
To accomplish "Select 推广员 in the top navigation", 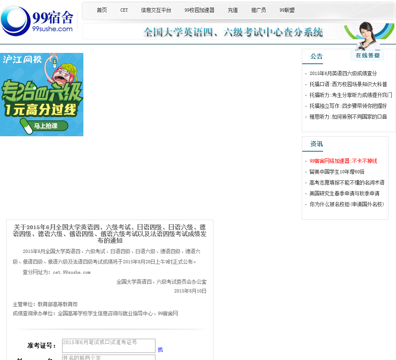I will click(258, 10).
